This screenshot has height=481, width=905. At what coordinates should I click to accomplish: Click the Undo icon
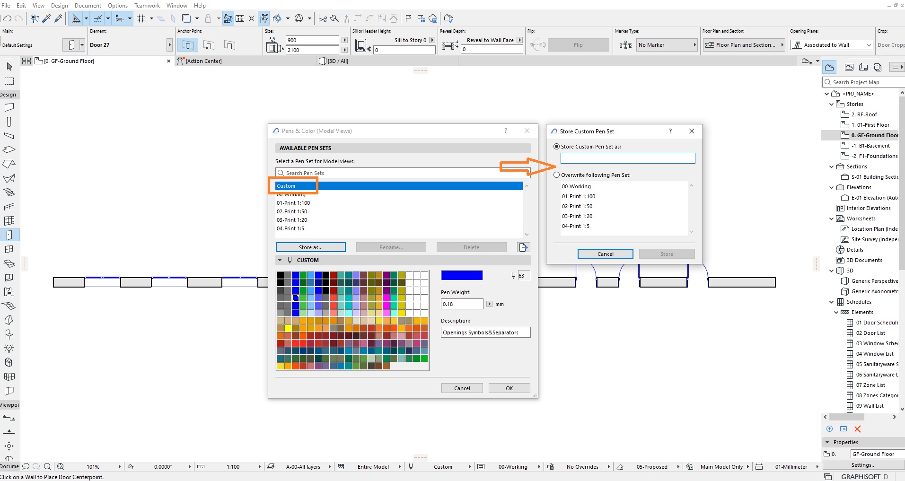coord(7,18)
